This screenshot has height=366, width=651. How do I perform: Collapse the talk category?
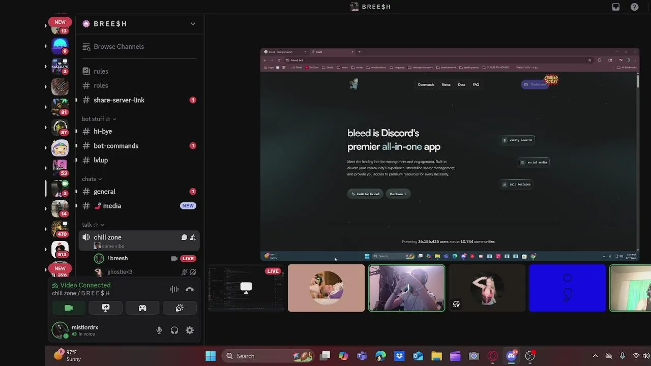pyautogui.click(x=93, y=225)
